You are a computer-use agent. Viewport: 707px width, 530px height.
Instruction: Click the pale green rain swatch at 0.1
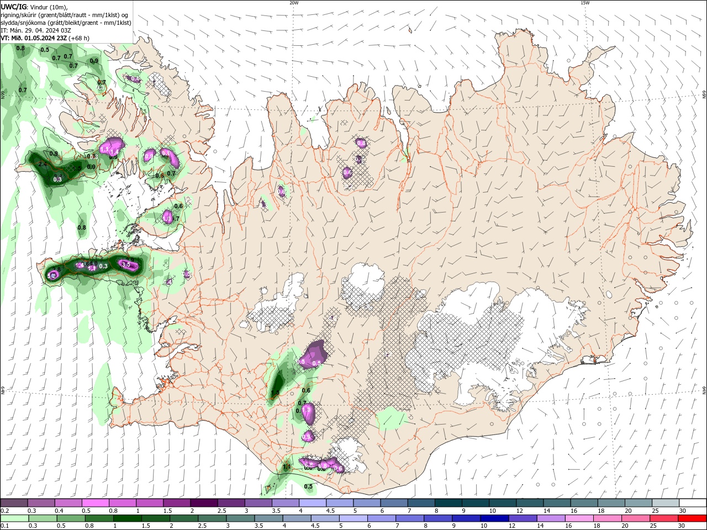tap(15, 518)
